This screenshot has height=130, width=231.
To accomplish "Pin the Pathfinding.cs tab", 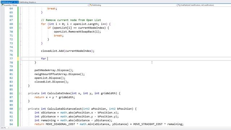I will (15, 2).
